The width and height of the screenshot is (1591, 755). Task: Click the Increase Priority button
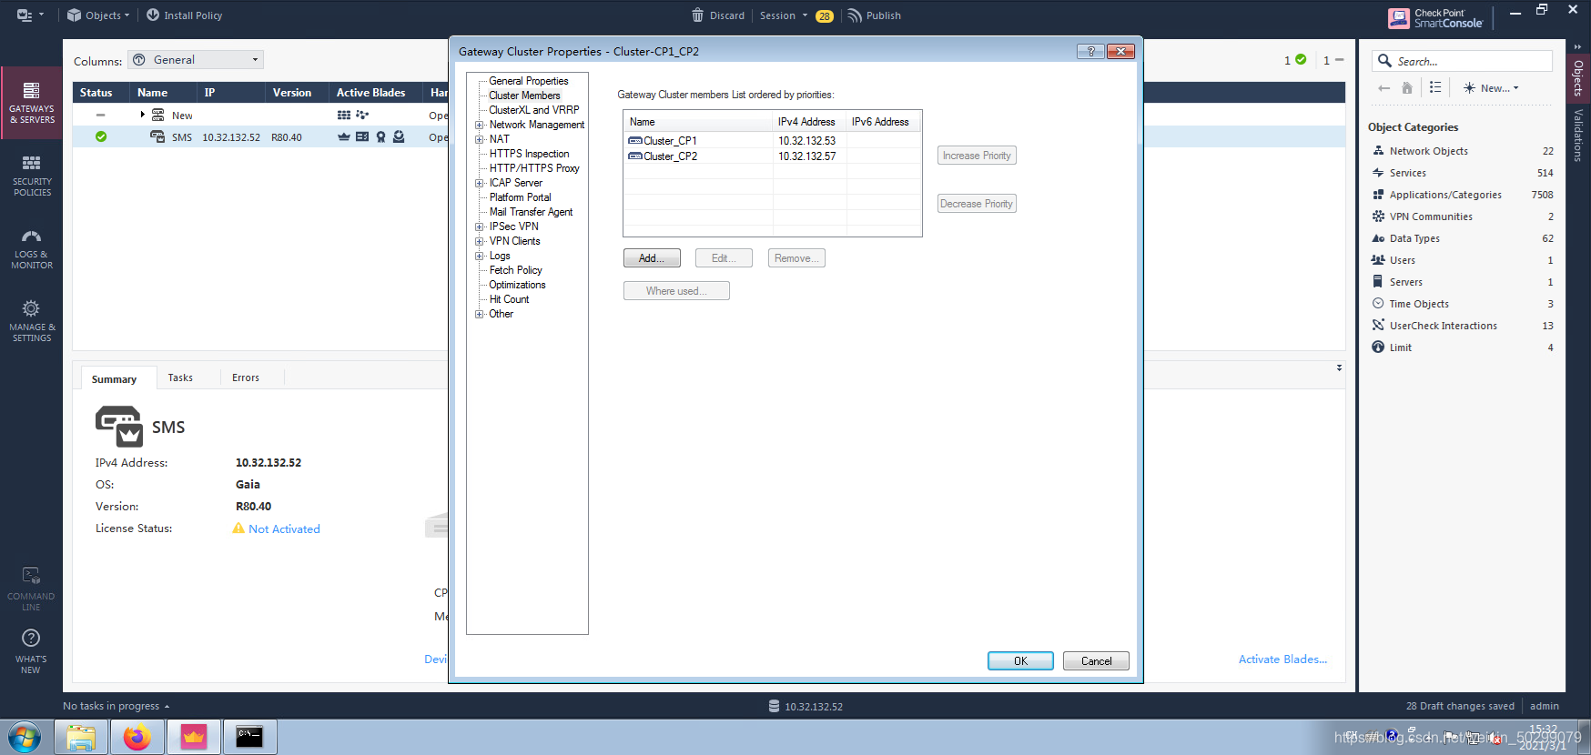tap(977, 156)
